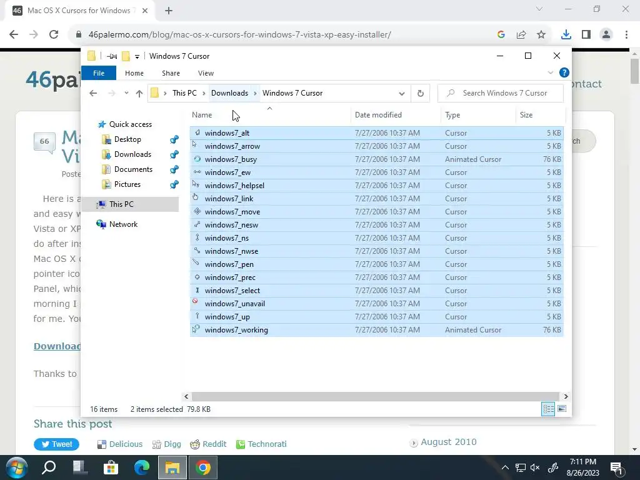Share this page from Chrome toolbar
Image resolution: width=640 pixels, height=480 pixels.
(521, 35)
